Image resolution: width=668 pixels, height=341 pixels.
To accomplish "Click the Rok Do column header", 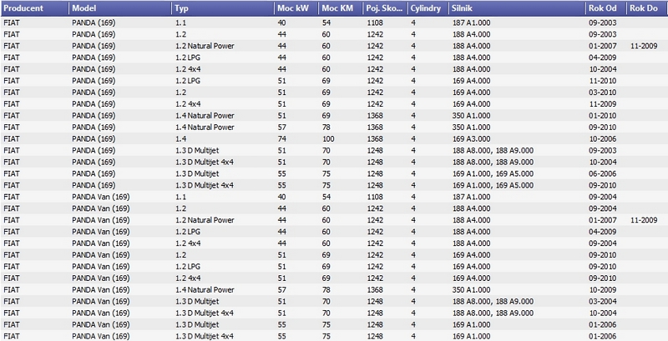I will pos(647,8).
